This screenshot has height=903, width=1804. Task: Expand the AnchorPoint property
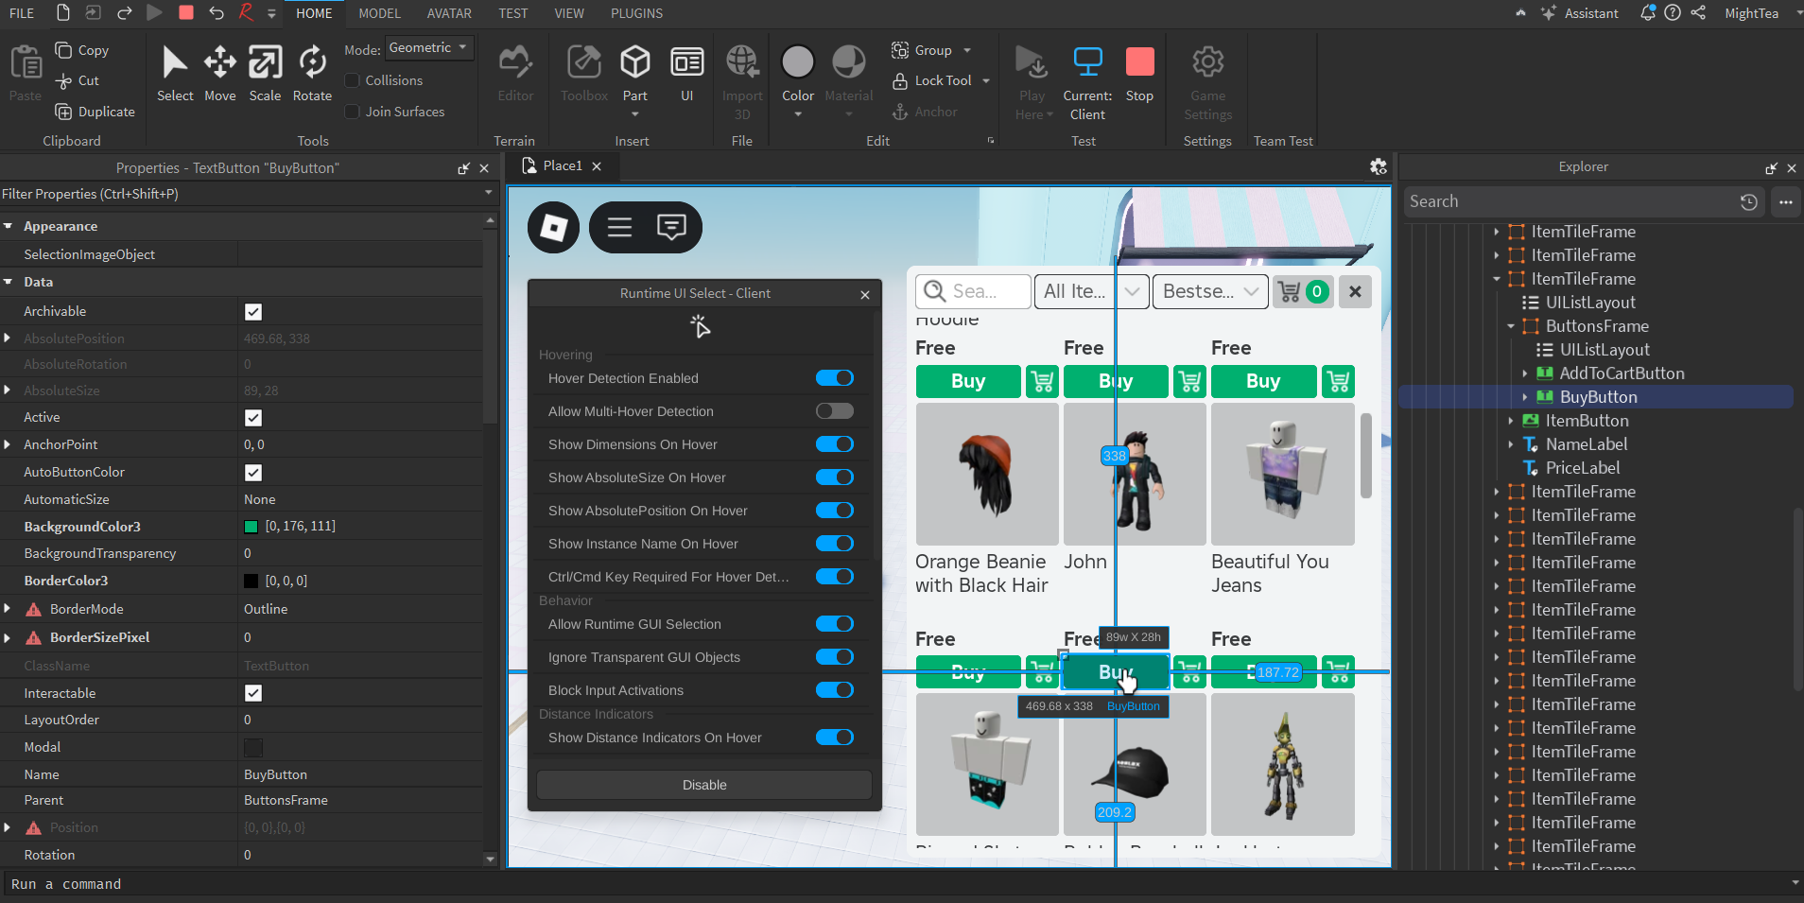click(8, 444)
